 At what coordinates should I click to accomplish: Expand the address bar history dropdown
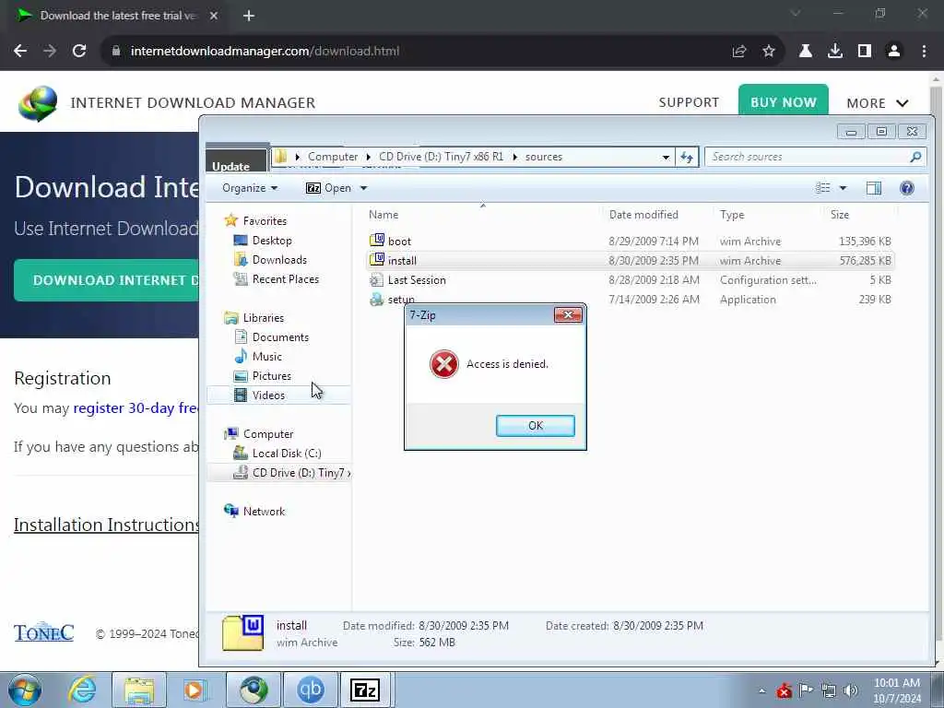point(666,157)
